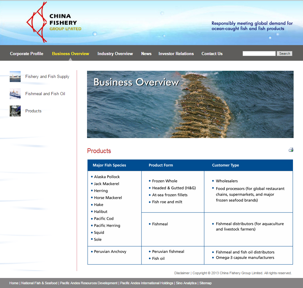303x288 pixels.
Task: Open the Fishery and Fish Supply thumbnail
Action: (15, 77)
